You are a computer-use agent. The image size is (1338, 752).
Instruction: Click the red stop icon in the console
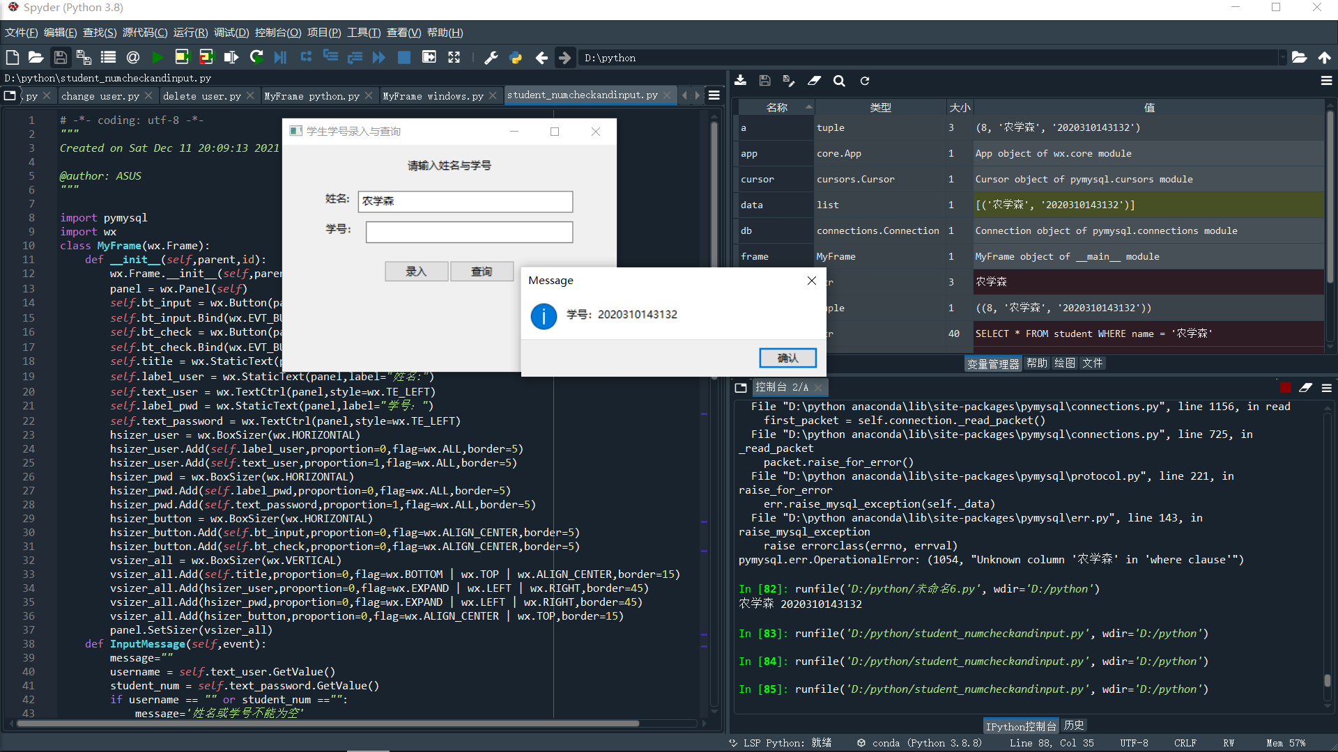tap(1285, 388)
